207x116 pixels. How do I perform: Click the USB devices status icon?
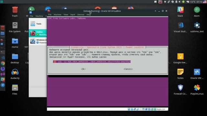point(138,109)
